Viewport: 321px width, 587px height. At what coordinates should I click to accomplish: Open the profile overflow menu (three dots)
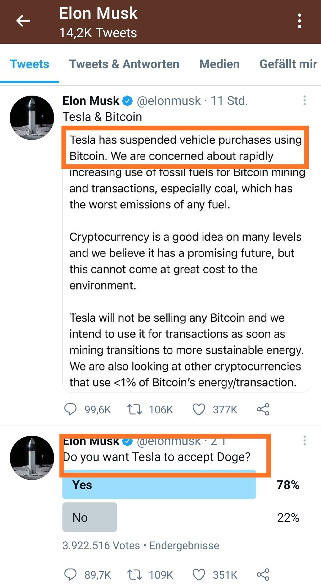point(299,21)
